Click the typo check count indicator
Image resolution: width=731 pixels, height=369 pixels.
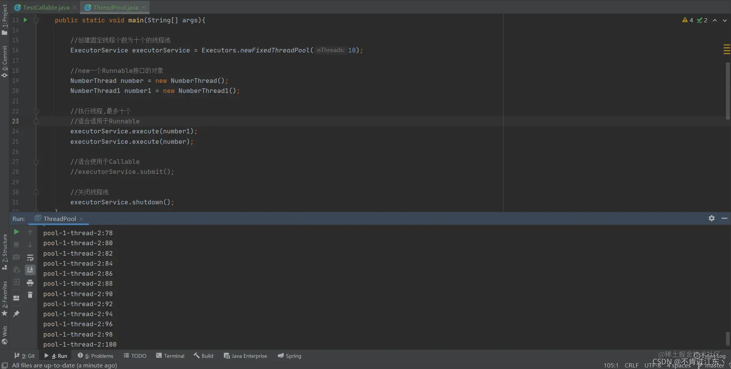(702, 20)
